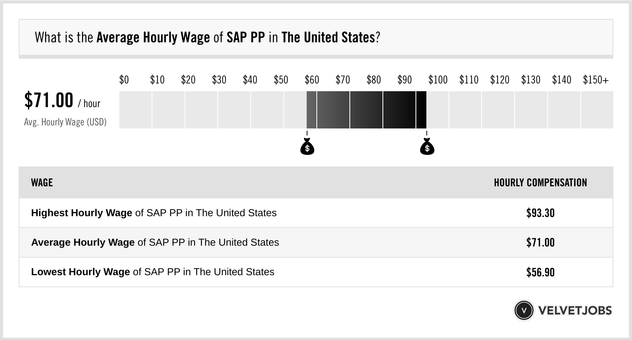The height and width of the screenshot is (340, 632).
Task: Click the $56.90 lowest wage value
Action: coord(540,272)
